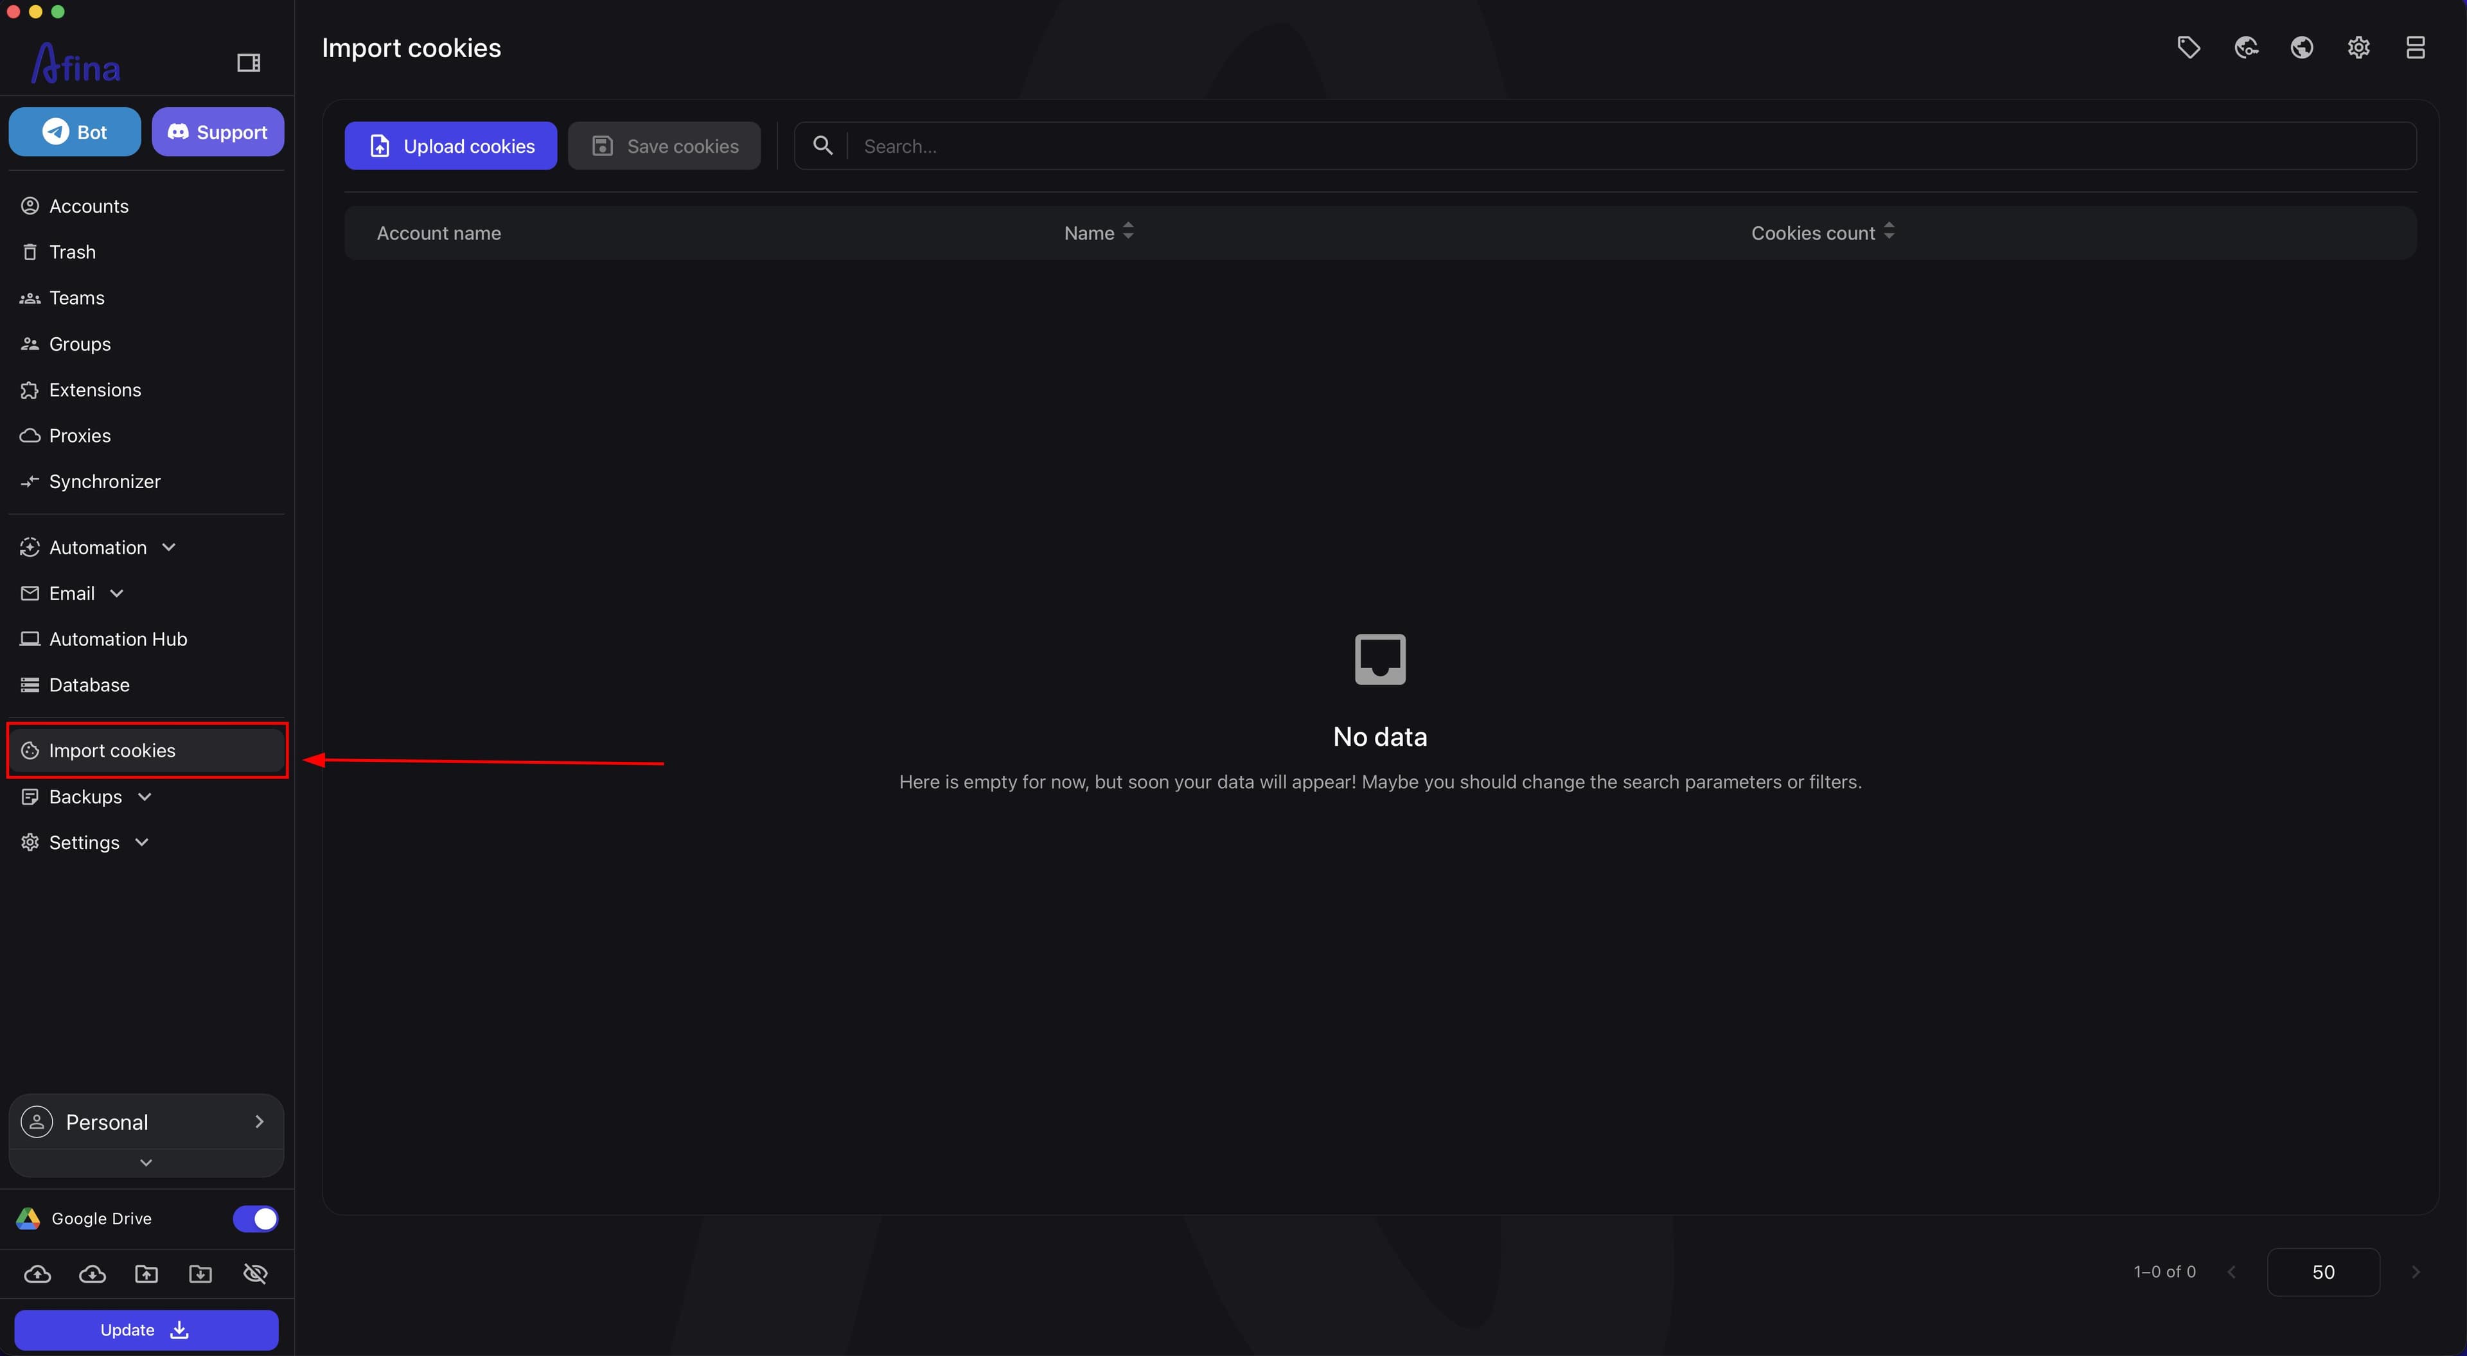
Task: Click the rows-per-page field showing 50
Action: pyautogui.click(x=2323, y=1272)
